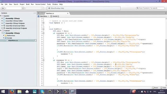Open the Search menu
167x94 pixels.
16,4
